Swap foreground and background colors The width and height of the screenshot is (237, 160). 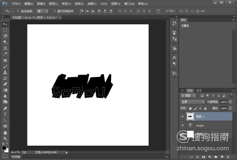click(x=7, y=143)
